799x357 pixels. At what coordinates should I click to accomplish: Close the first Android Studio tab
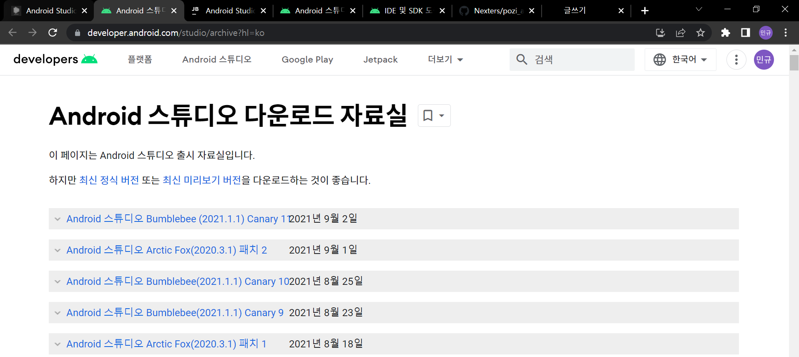coord(85,11)
